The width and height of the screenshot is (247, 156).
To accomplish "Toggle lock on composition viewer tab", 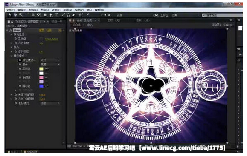I will pyautogui.click(x=73, y=20).
